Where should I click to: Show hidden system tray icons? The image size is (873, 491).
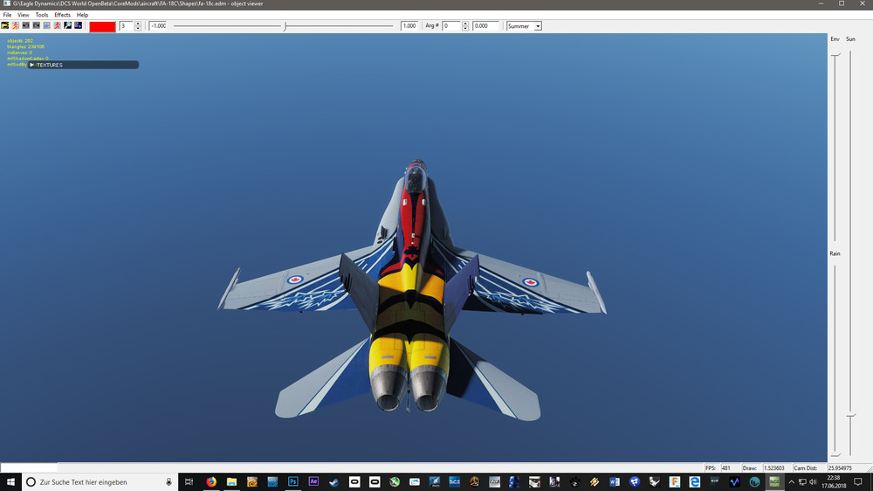pyautogui.click(x=792, y=482)
